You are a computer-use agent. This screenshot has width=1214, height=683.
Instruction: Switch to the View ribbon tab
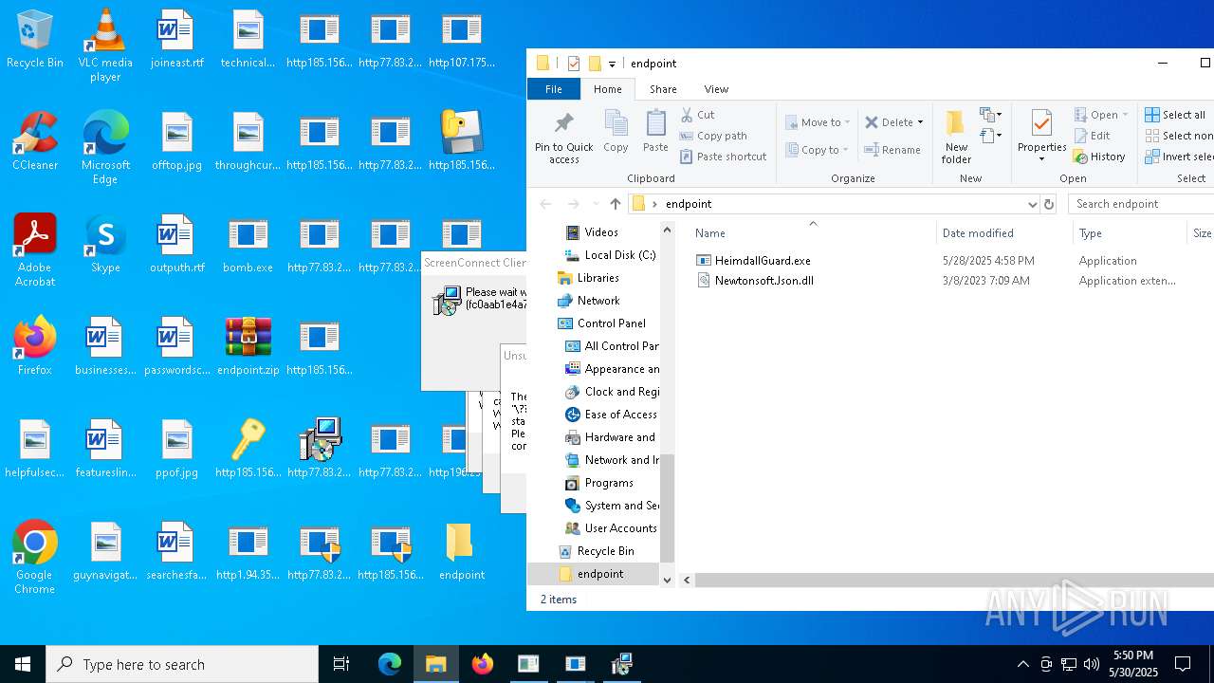716,89
